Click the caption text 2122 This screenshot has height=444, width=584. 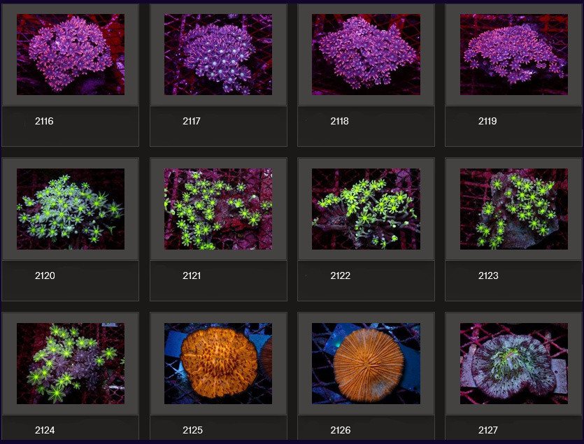click(x=340, y=275)
